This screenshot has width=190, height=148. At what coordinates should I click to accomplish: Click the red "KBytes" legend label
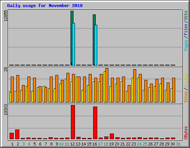point(186,133)
